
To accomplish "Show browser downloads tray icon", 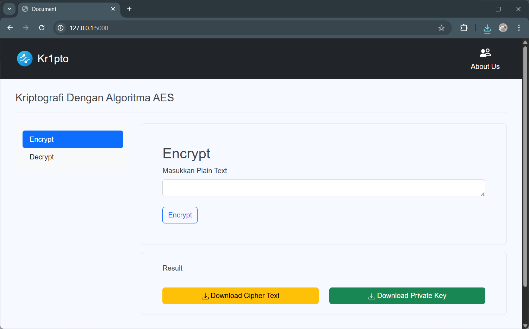I will click(x=487, y=28).
